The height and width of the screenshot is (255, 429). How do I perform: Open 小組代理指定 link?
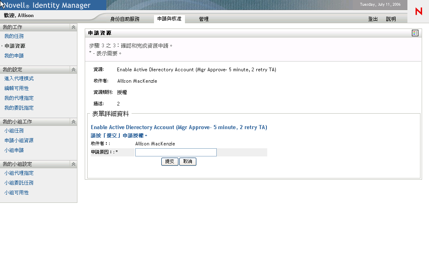pyautogui.click(x=19, y=173)
